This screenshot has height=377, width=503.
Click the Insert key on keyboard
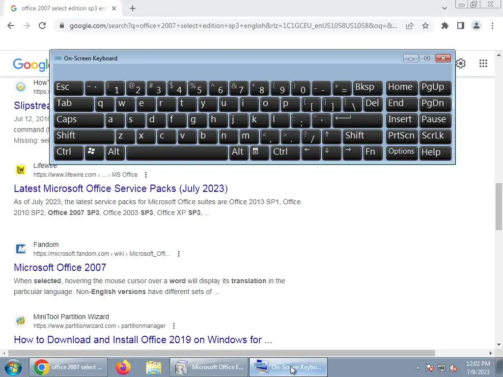click(402, 121)
